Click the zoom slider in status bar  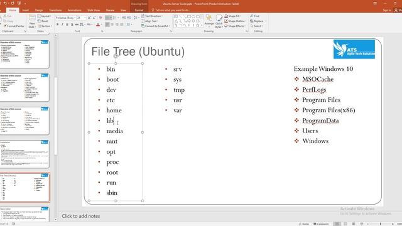381,224
